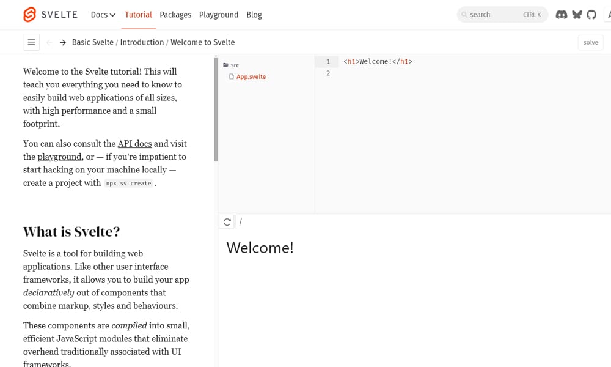Image resolution: width=611 pixels, height=367 pixels.
Task: Reload the preview with refresh icon
Action: [227, 222]
